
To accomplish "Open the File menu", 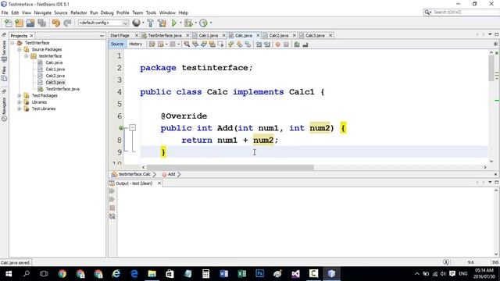I will point(5,12).
